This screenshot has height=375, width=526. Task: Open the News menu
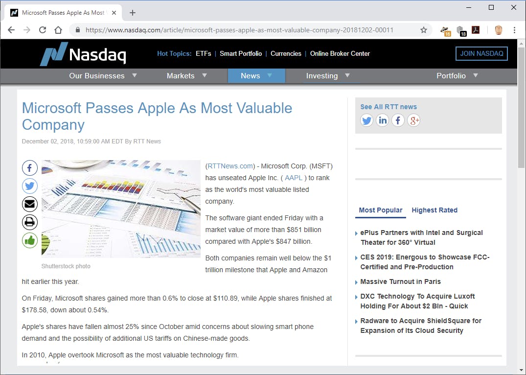coord(250,76)
